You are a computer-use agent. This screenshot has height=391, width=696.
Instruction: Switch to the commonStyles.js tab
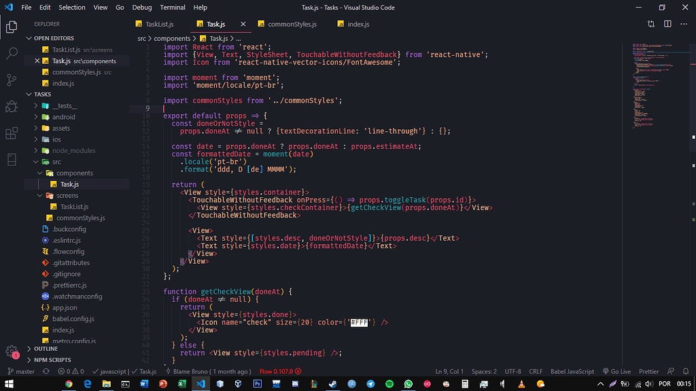292,24
